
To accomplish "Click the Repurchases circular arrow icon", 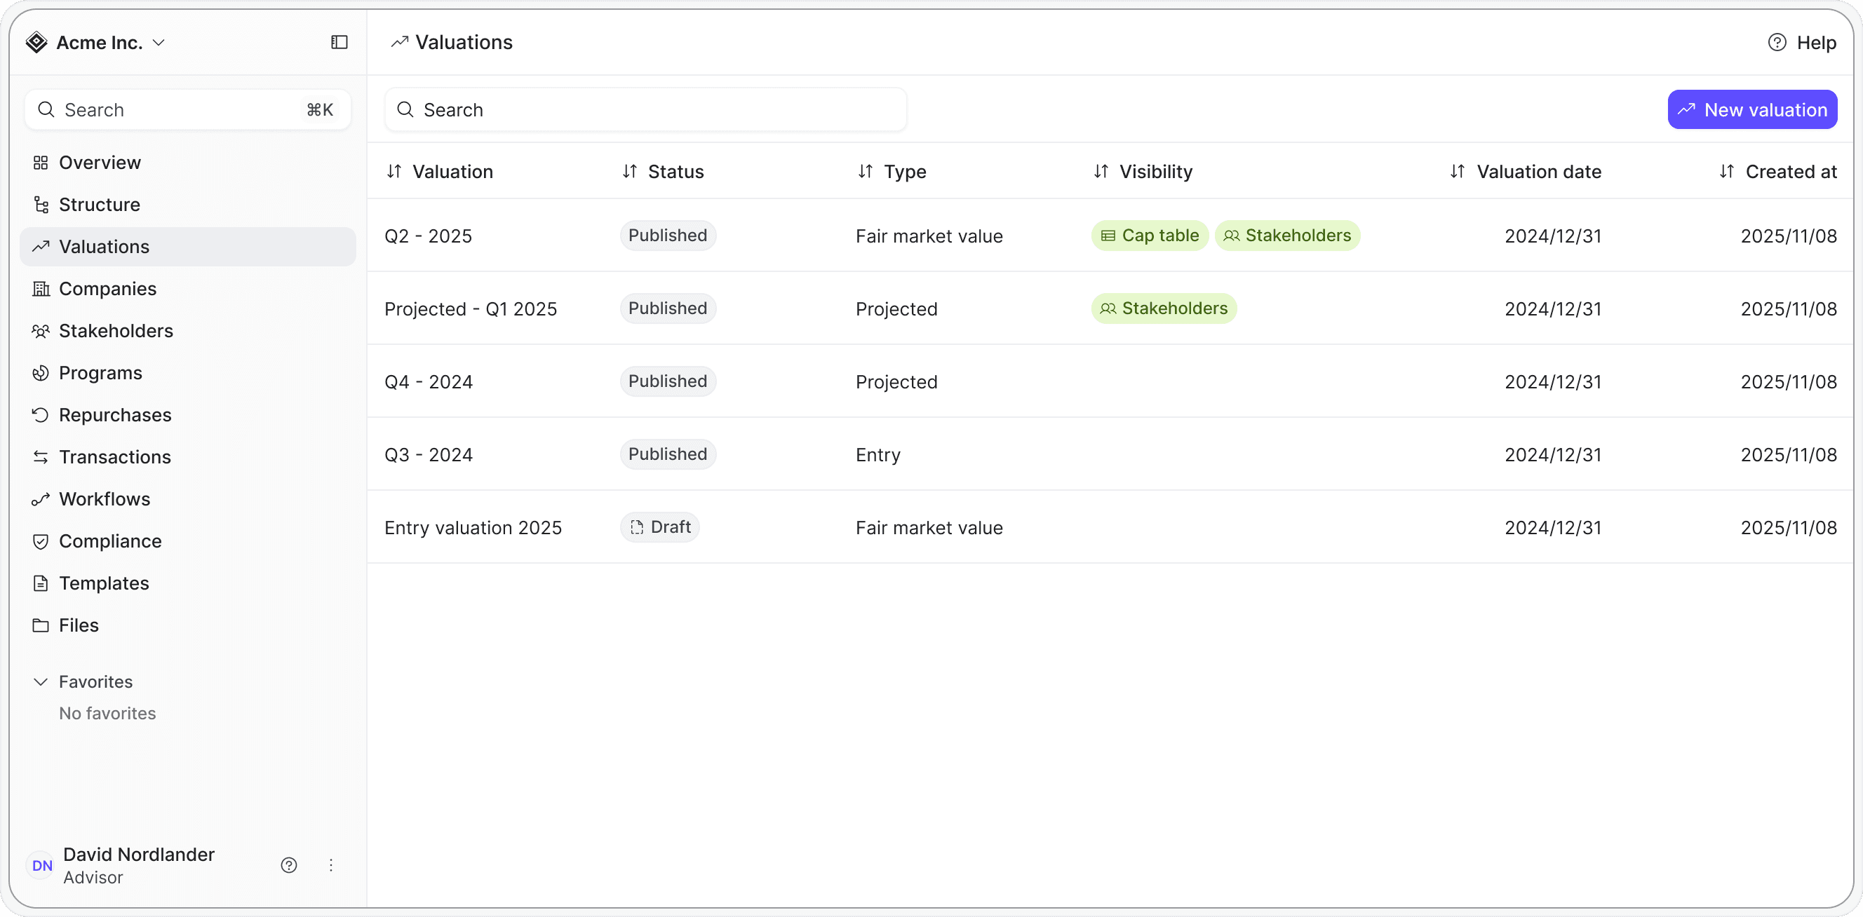I will pos(41,415).
